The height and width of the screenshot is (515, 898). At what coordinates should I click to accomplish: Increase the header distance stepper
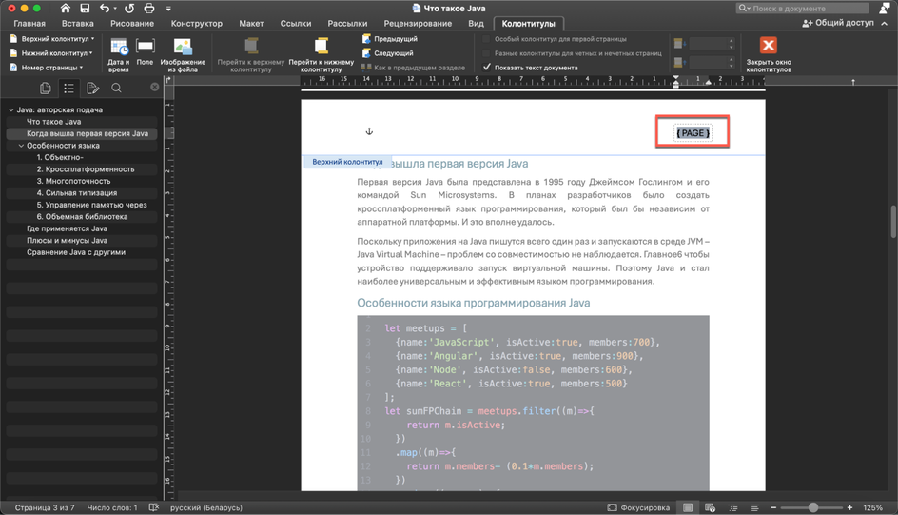coord(732,41)
